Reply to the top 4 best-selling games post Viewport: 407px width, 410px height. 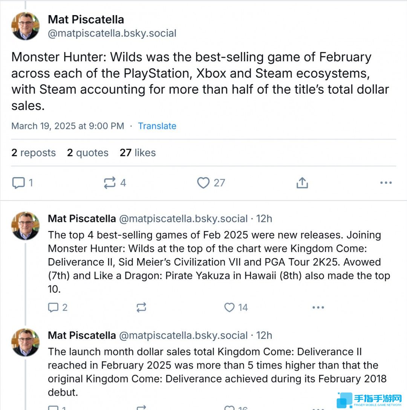(58, 307)
